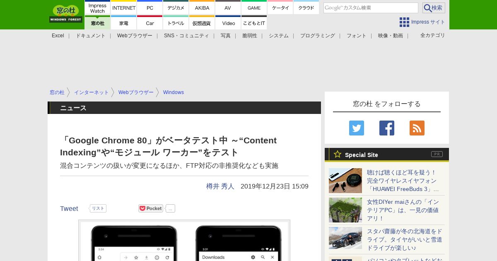Click the 窓の杜 breadcrumb link

(57, 92)
